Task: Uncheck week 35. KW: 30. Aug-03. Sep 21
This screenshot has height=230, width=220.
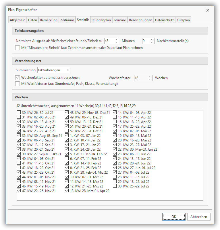Action: click(x=19, y=136)
